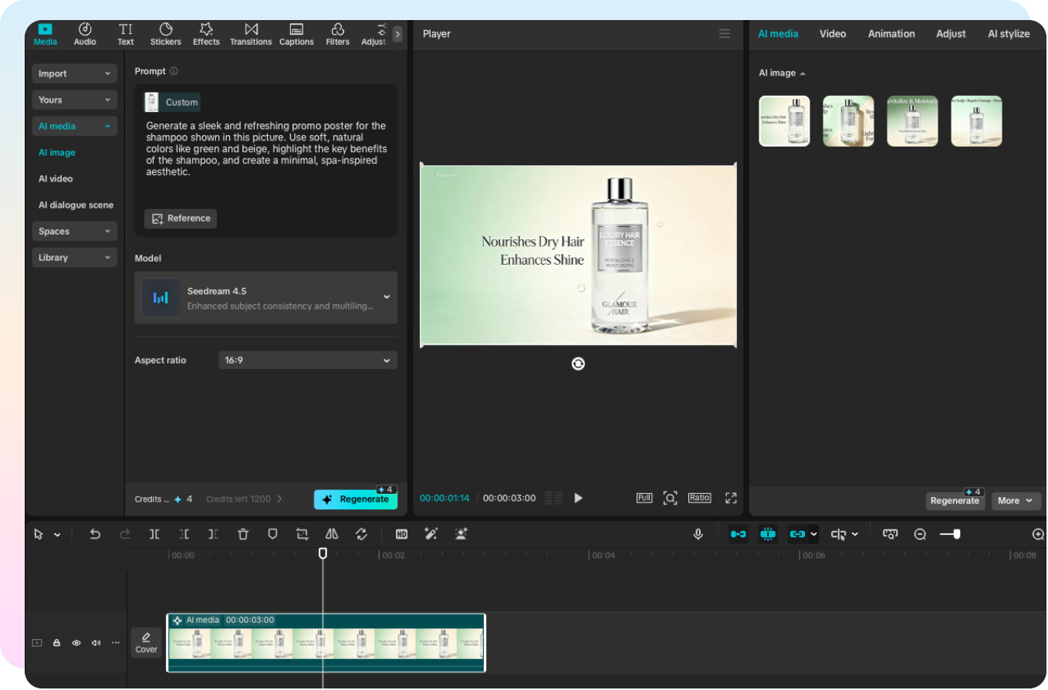The height and width of the screenshot is (690, 1048).
Task: Click the undo arrow icon
Action: coord(95,534)
